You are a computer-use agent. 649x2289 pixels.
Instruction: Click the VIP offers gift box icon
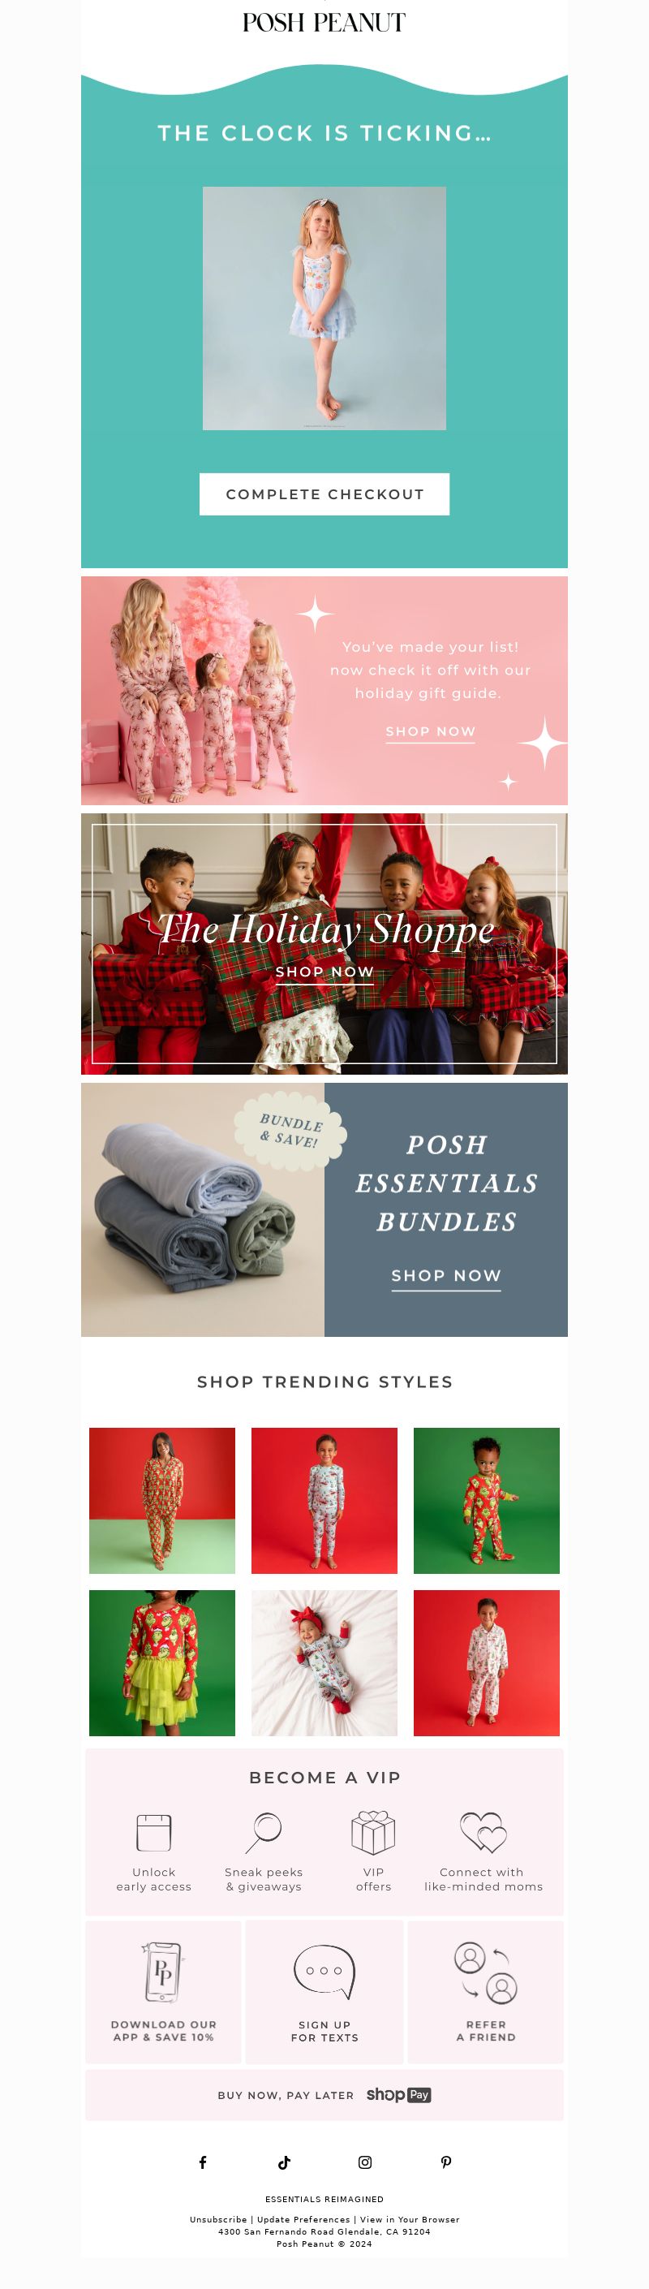point(373,1832)
